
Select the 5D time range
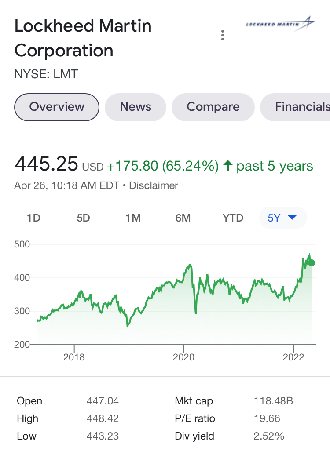pos(83,218)
